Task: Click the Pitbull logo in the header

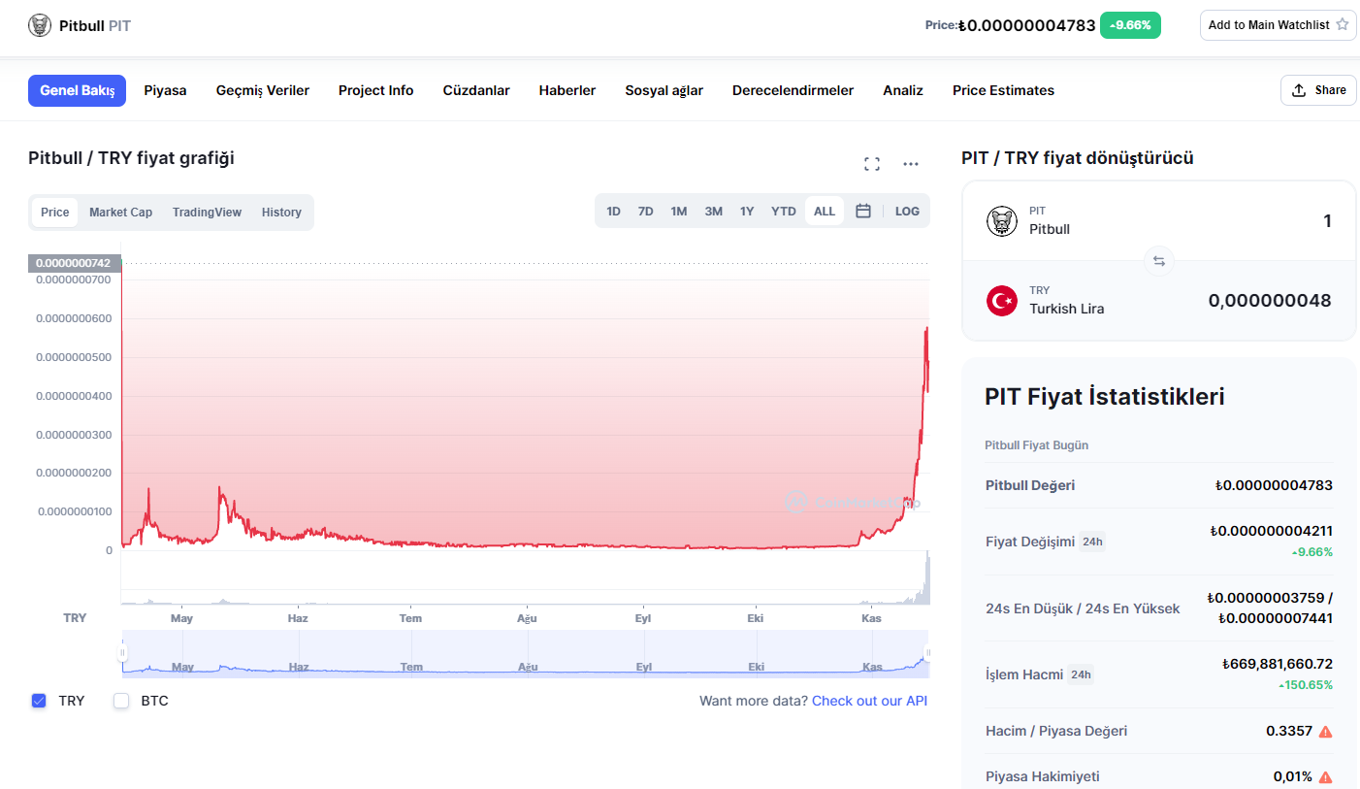Action: click(x=40, y=25)
